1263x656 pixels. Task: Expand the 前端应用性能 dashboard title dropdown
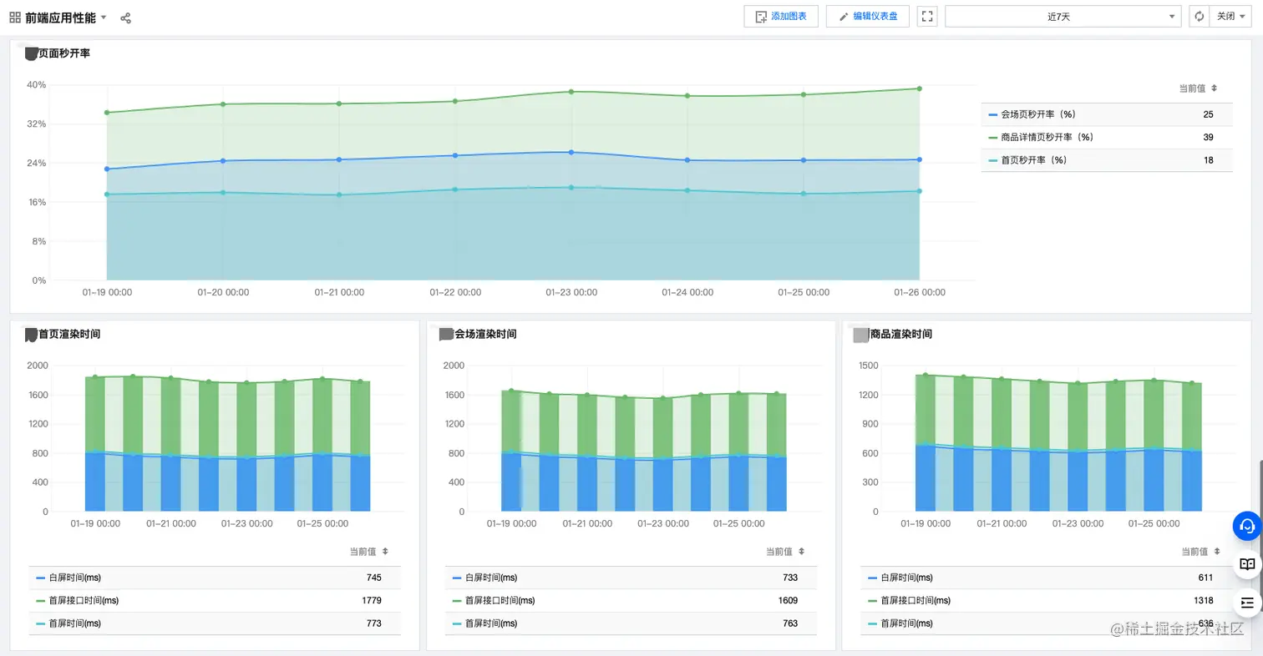(x=104, y=18)
